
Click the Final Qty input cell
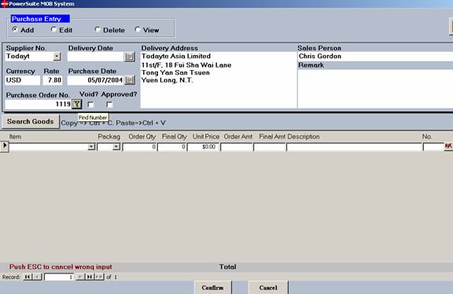pos(172,147)
